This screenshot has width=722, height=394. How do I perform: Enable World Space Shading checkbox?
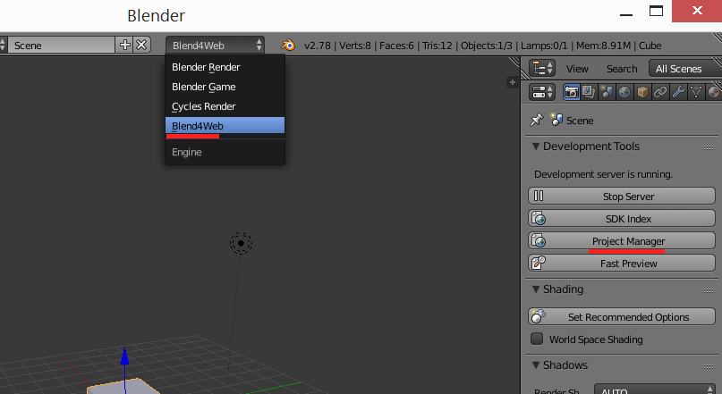(x=537, y=340)
